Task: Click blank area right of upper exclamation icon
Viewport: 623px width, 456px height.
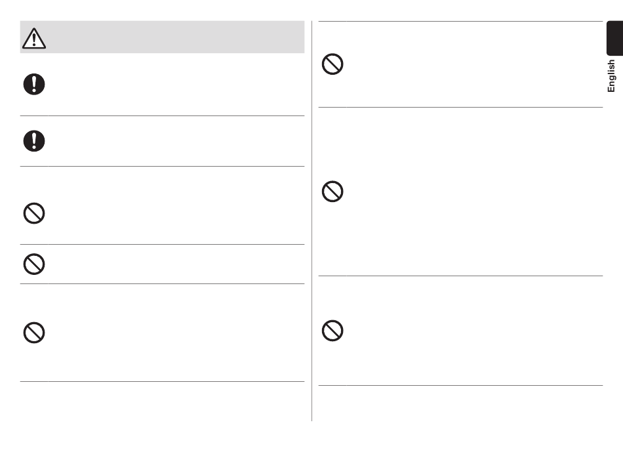Action: pyautogui.click(x=176, y=84)
